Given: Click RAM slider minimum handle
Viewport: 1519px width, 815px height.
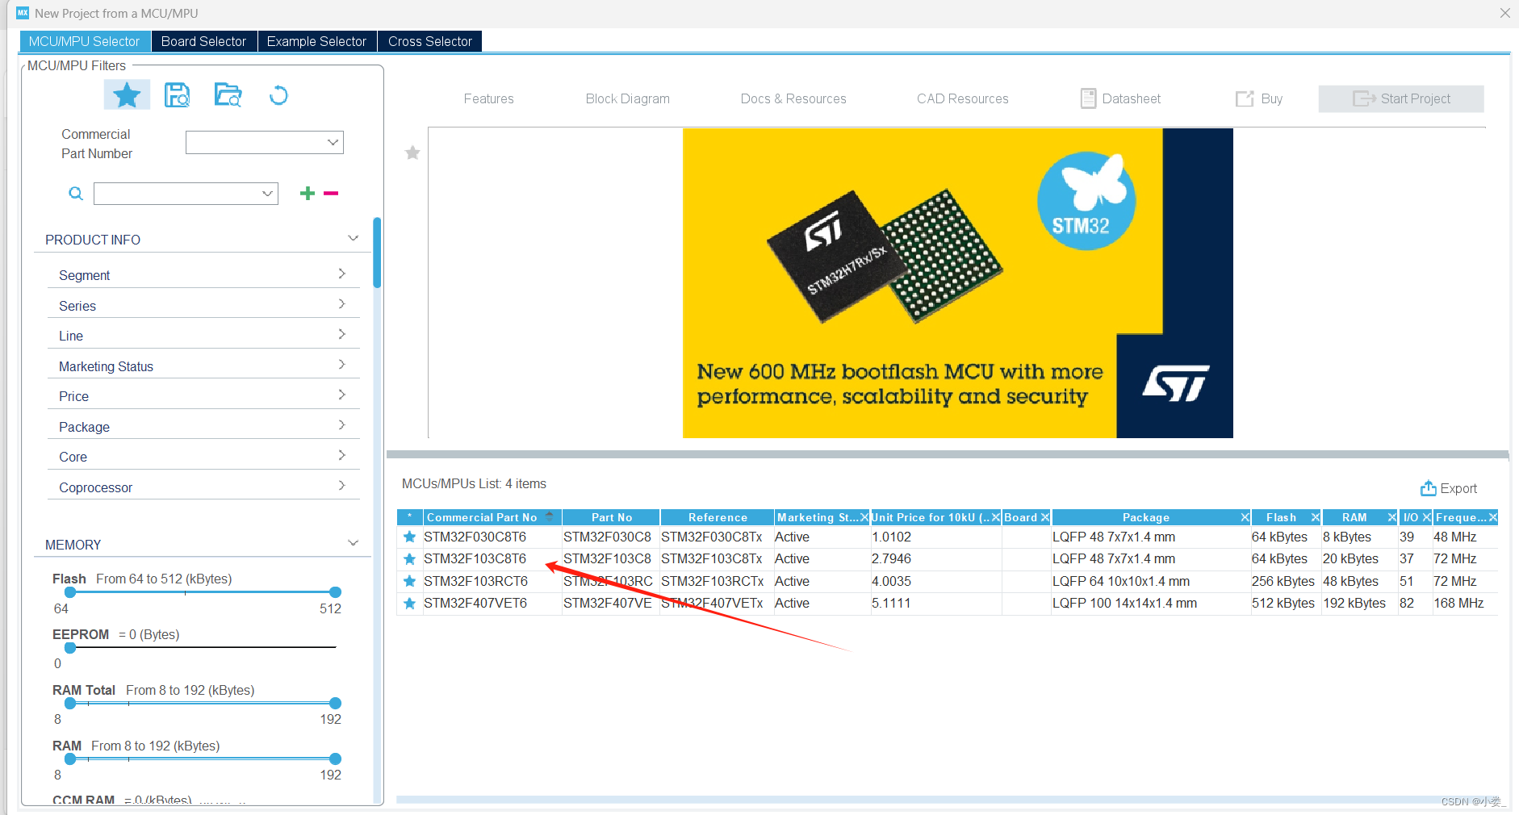Looking at the screenshot, I should pos(70,759).
